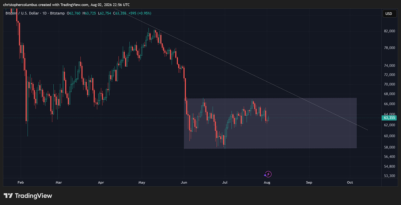Click the Mar label on the time axis

click(59, 182)
